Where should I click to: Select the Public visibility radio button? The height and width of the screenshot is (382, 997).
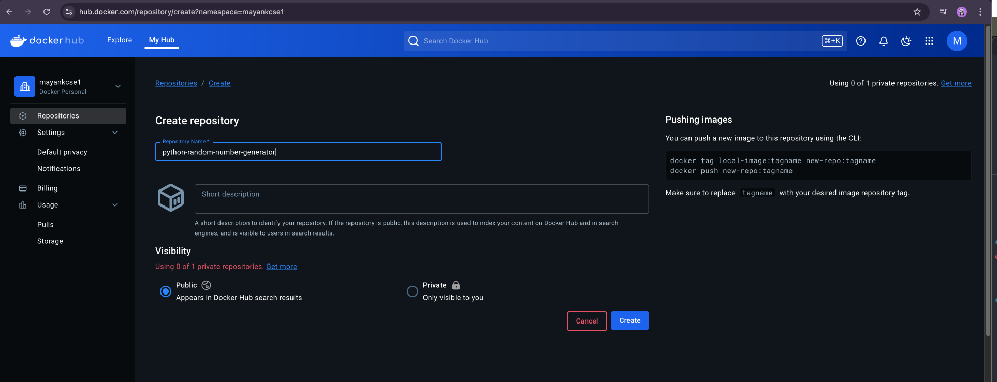click(166, 291)
